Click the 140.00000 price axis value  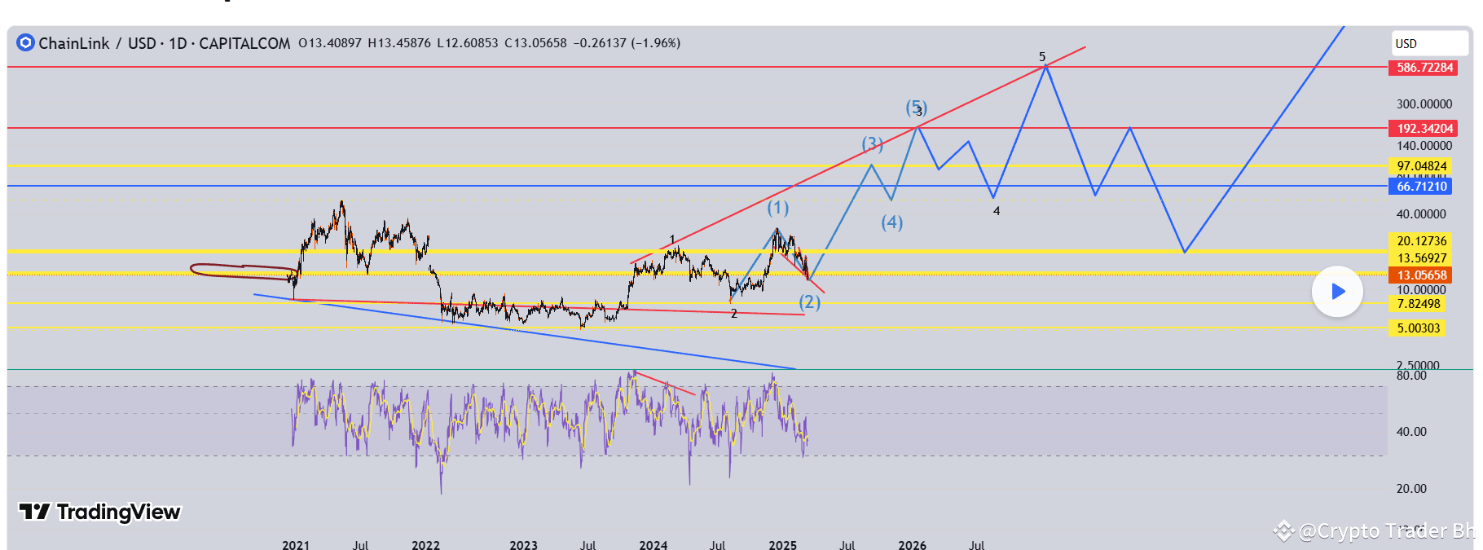point(1424,146)
